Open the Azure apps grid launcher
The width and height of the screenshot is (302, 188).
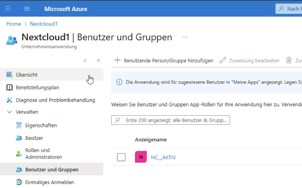coord(8,9)
